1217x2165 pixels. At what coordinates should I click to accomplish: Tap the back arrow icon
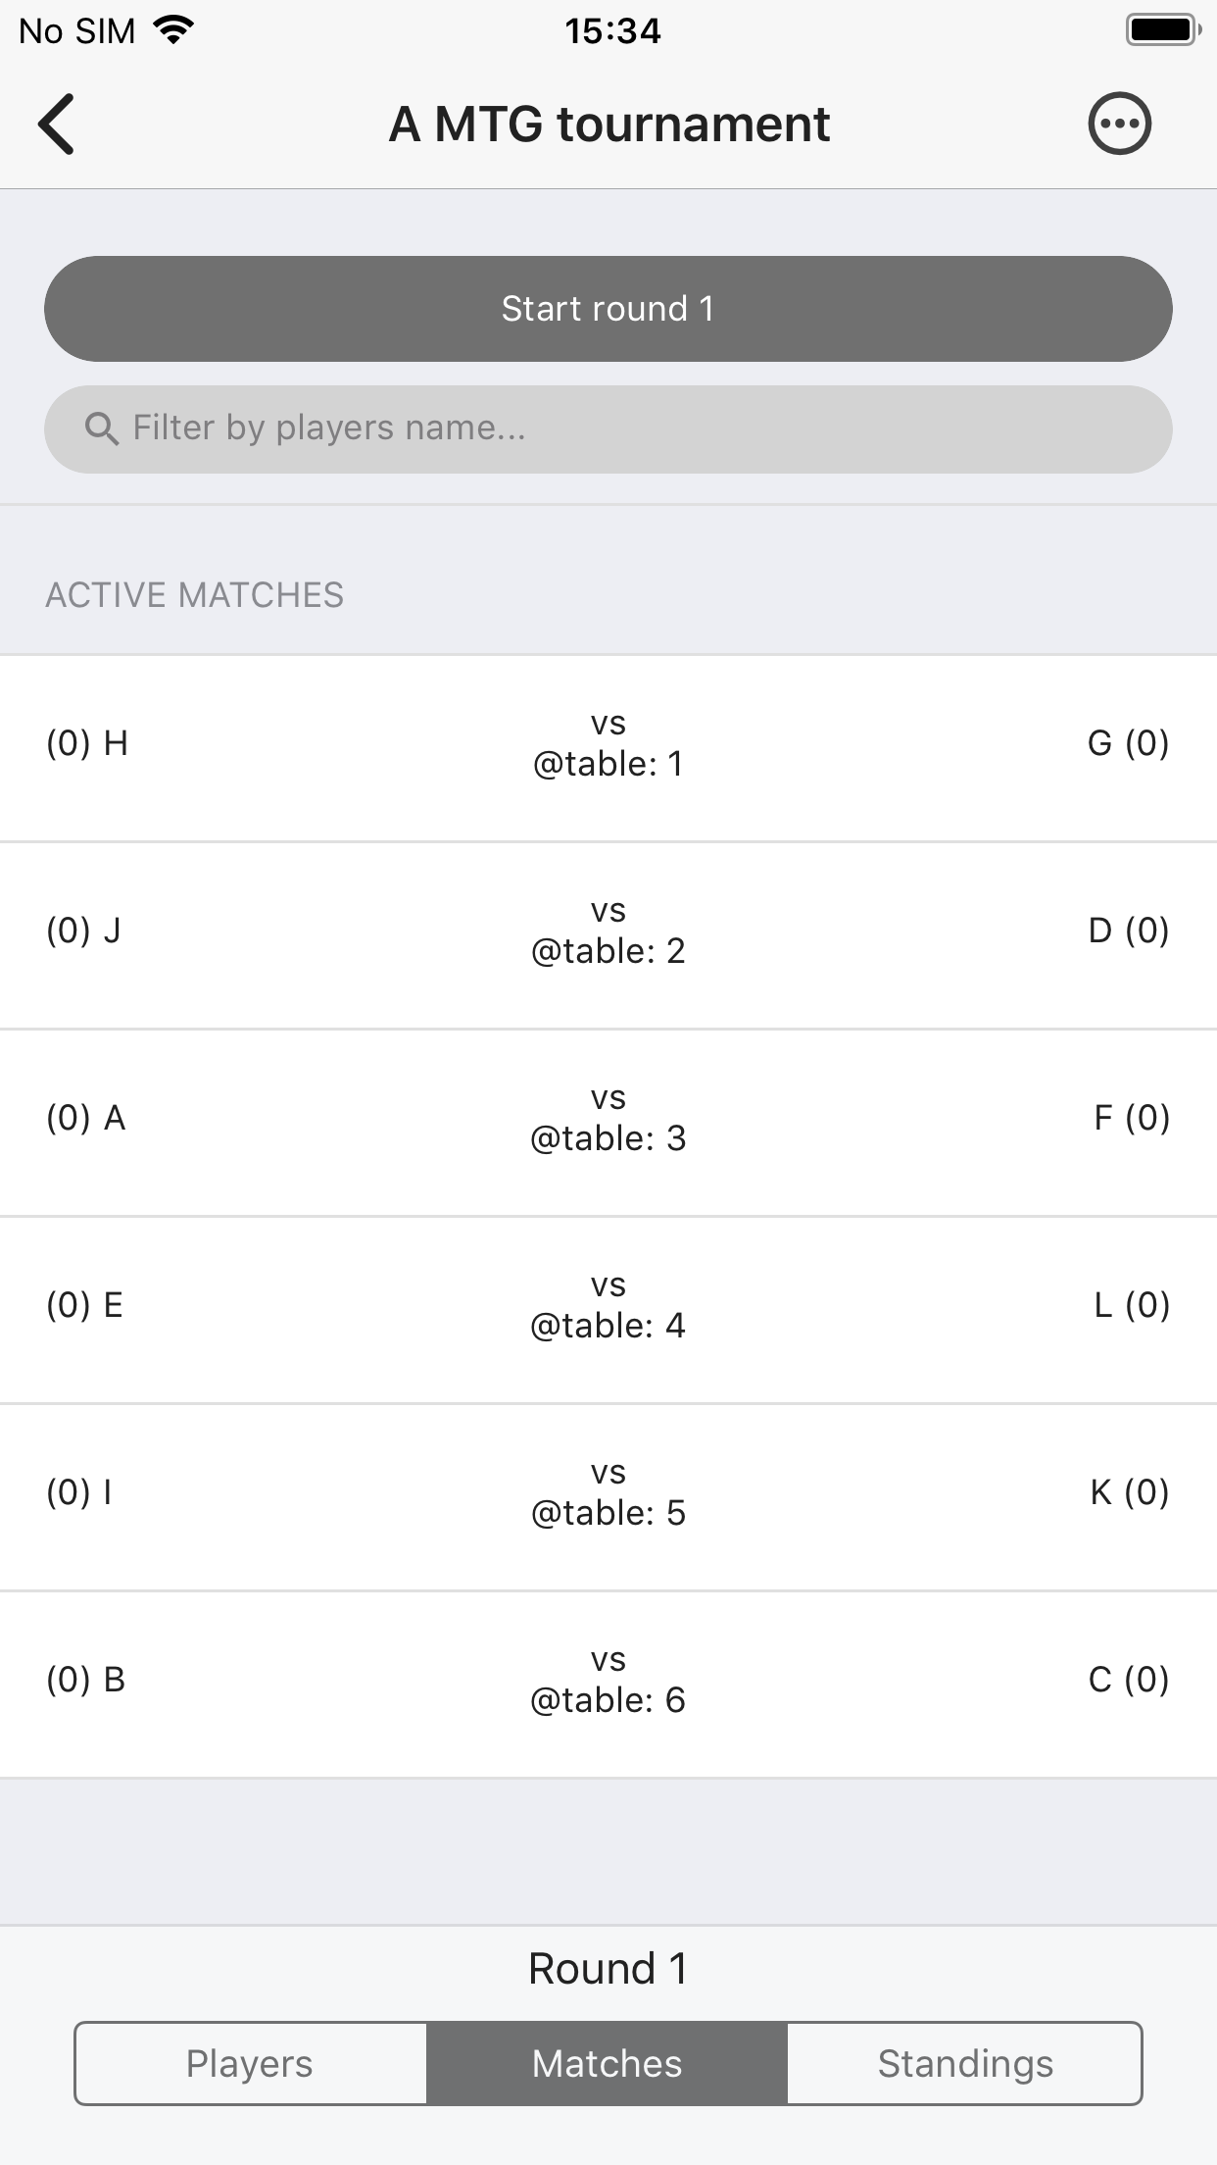coord(57,125)
